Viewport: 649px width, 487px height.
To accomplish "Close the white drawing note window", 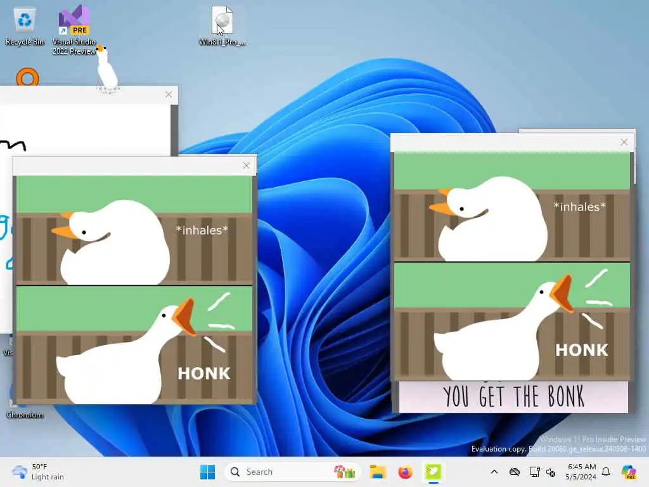I will pyautogui.click(x=169, y=94).
